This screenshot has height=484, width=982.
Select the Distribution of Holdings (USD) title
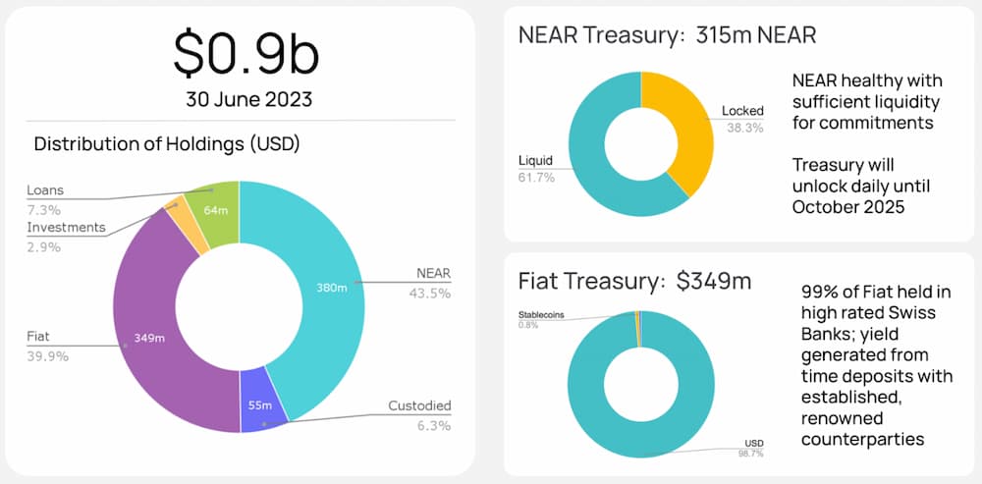tap(167, 144)
